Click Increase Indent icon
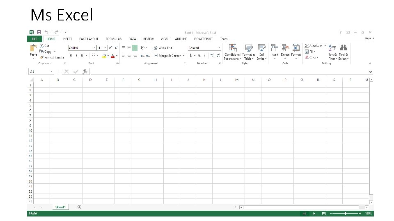Screen dimensions: 394x221 point(148,56)
